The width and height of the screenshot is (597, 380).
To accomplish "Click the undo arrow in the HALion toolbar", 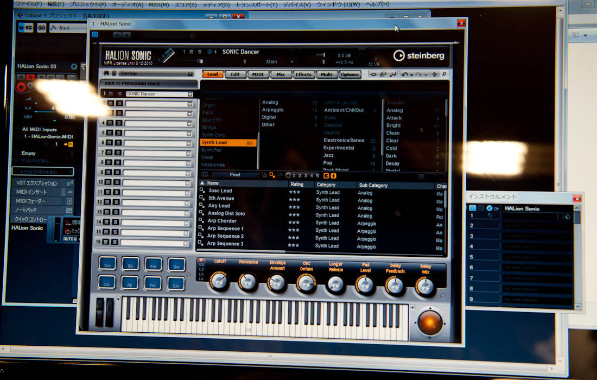I will pyautogui.click(x=405, y=74).
